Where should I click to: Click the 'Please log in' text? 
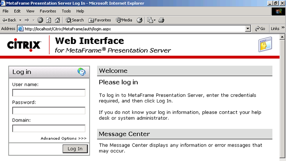tap(118, 82)
